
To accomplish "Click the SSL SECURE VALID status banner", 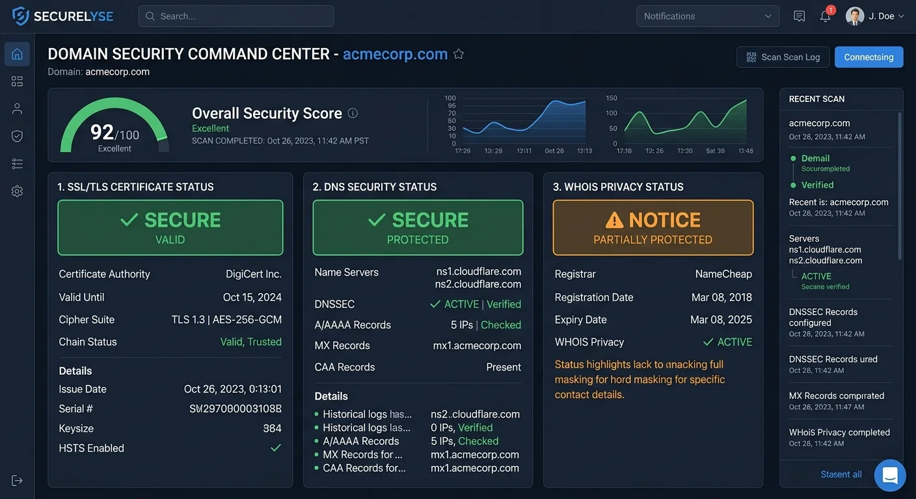I will click(170, 227).
